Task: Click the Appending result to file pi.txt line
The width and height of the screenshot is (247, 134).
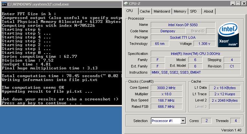Action: coord(47,91)
